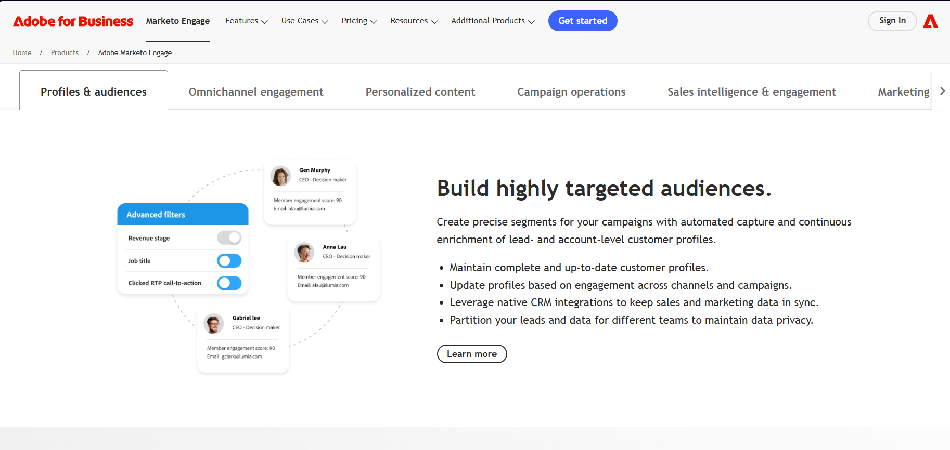Select the partially visible Marketing tab

pos(904,92)
